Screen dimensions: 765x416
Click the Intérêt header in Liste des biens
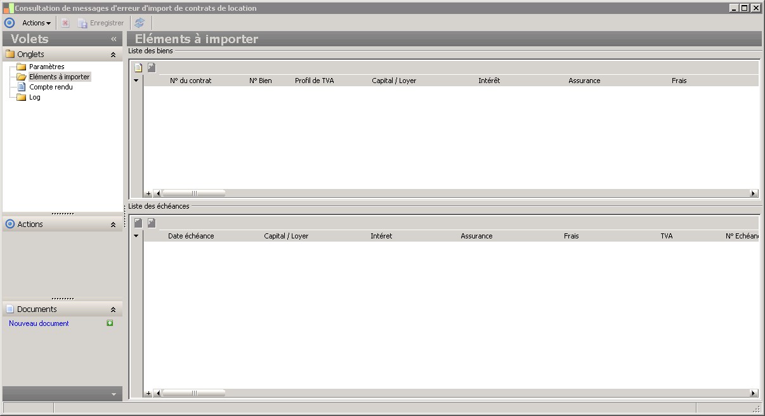489,81
